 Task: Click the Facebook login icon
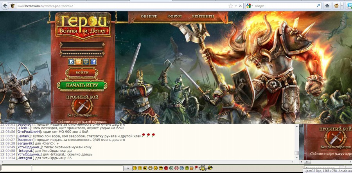pos(93,62)
